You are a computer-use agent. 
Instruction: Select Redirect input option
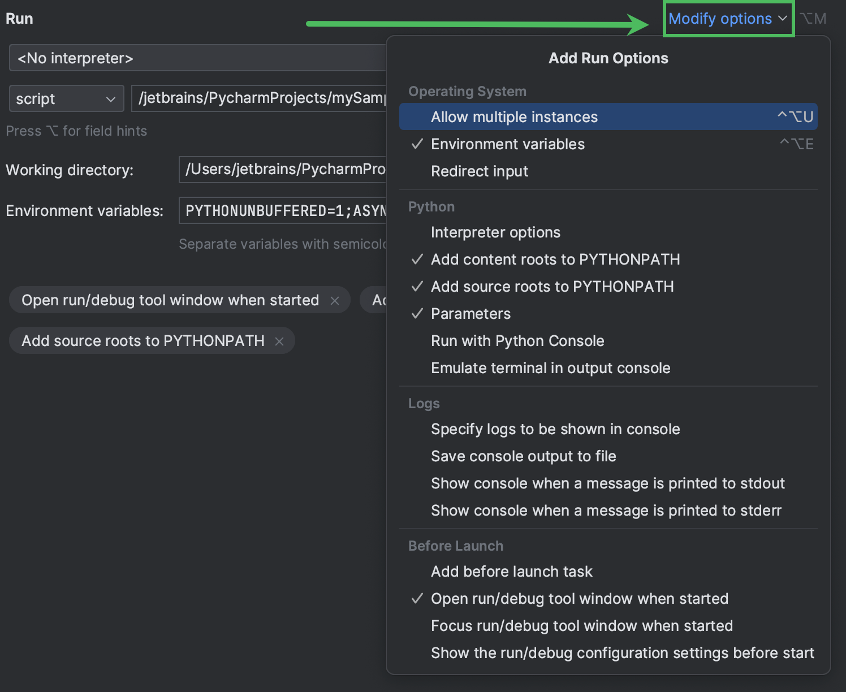pyautogui.click(x=480, y=171)
